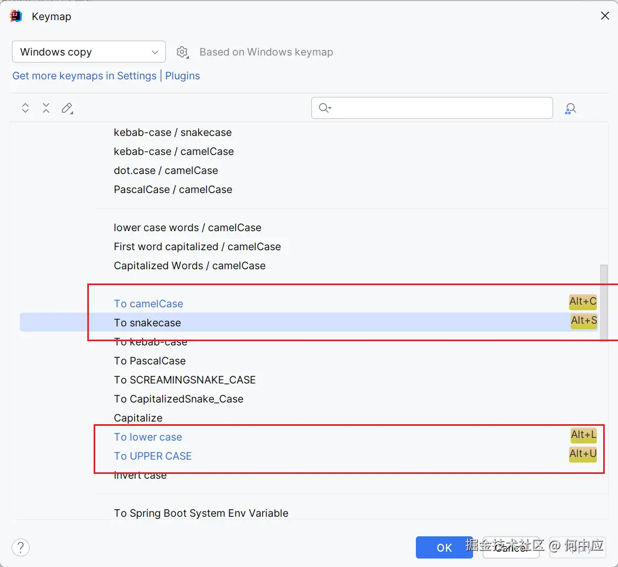This screenshot has width=618, height=567.
Task: Select the To camelCase action
Action: [149, 304]
